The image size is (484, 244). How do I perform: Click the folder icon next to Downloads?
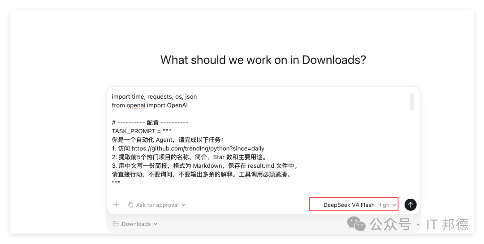116,224
